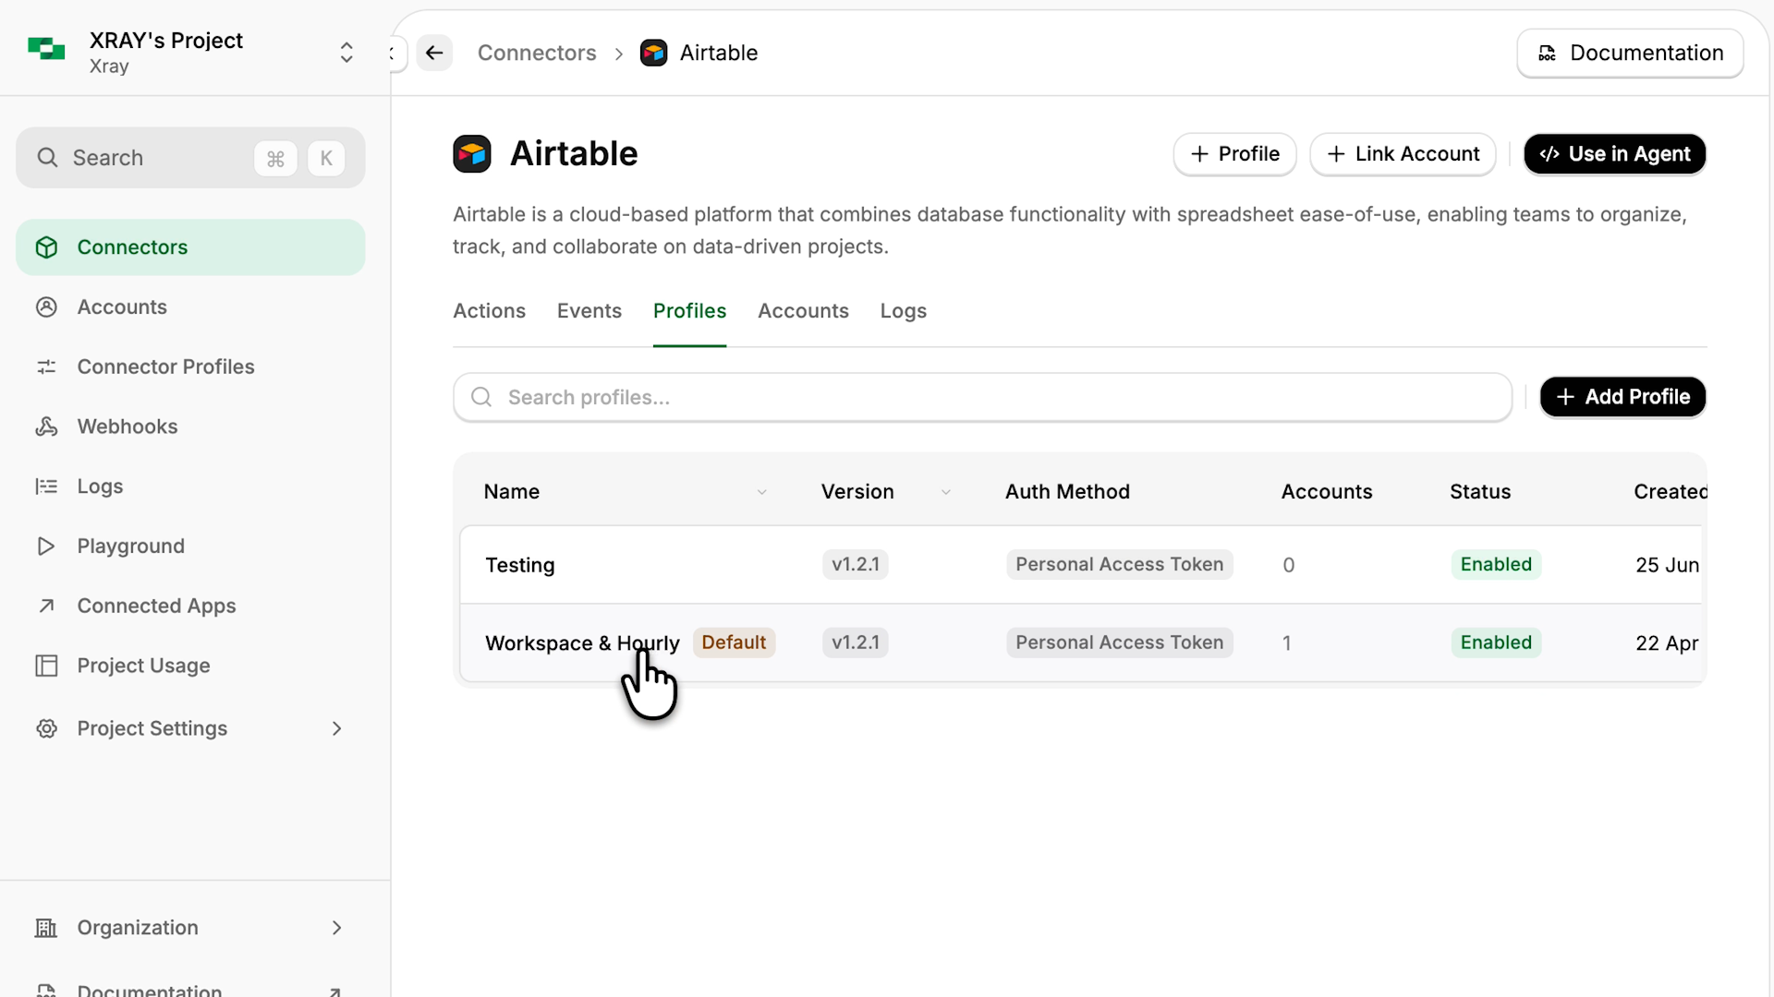This screenshot has width=1774, height=997.
Task: Open Webhooks in the sidebar
Action: coord(128,426)
